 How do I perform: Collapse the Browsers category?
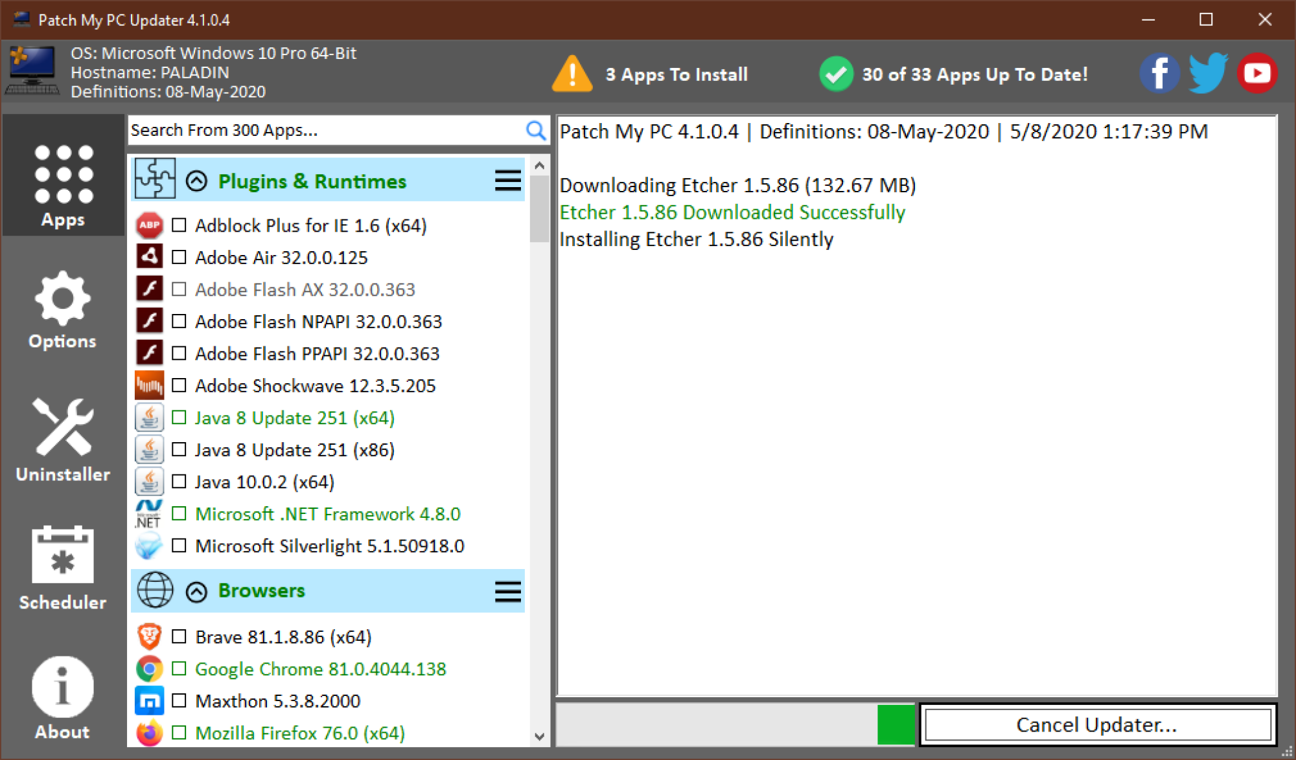pos(196,592)
